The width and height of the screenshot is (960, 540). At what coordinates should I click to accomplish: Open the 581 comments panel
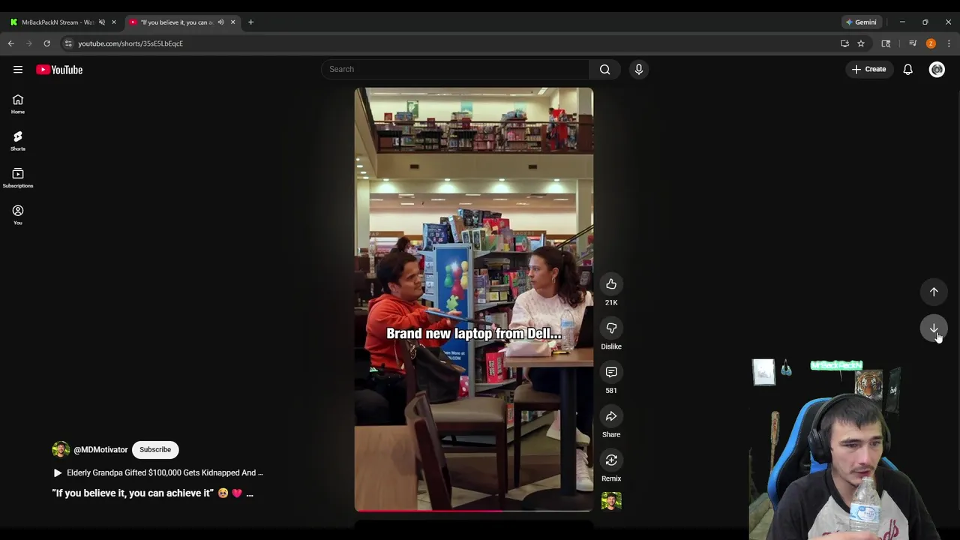[x=611, y=372]
